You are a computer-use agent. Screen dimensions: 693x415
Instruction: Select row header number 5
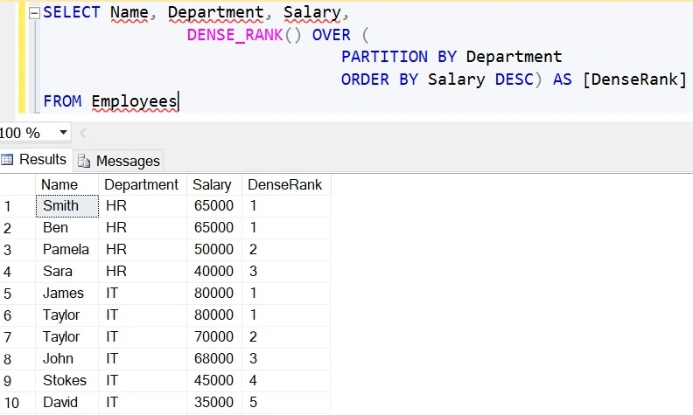coord(17,294)
